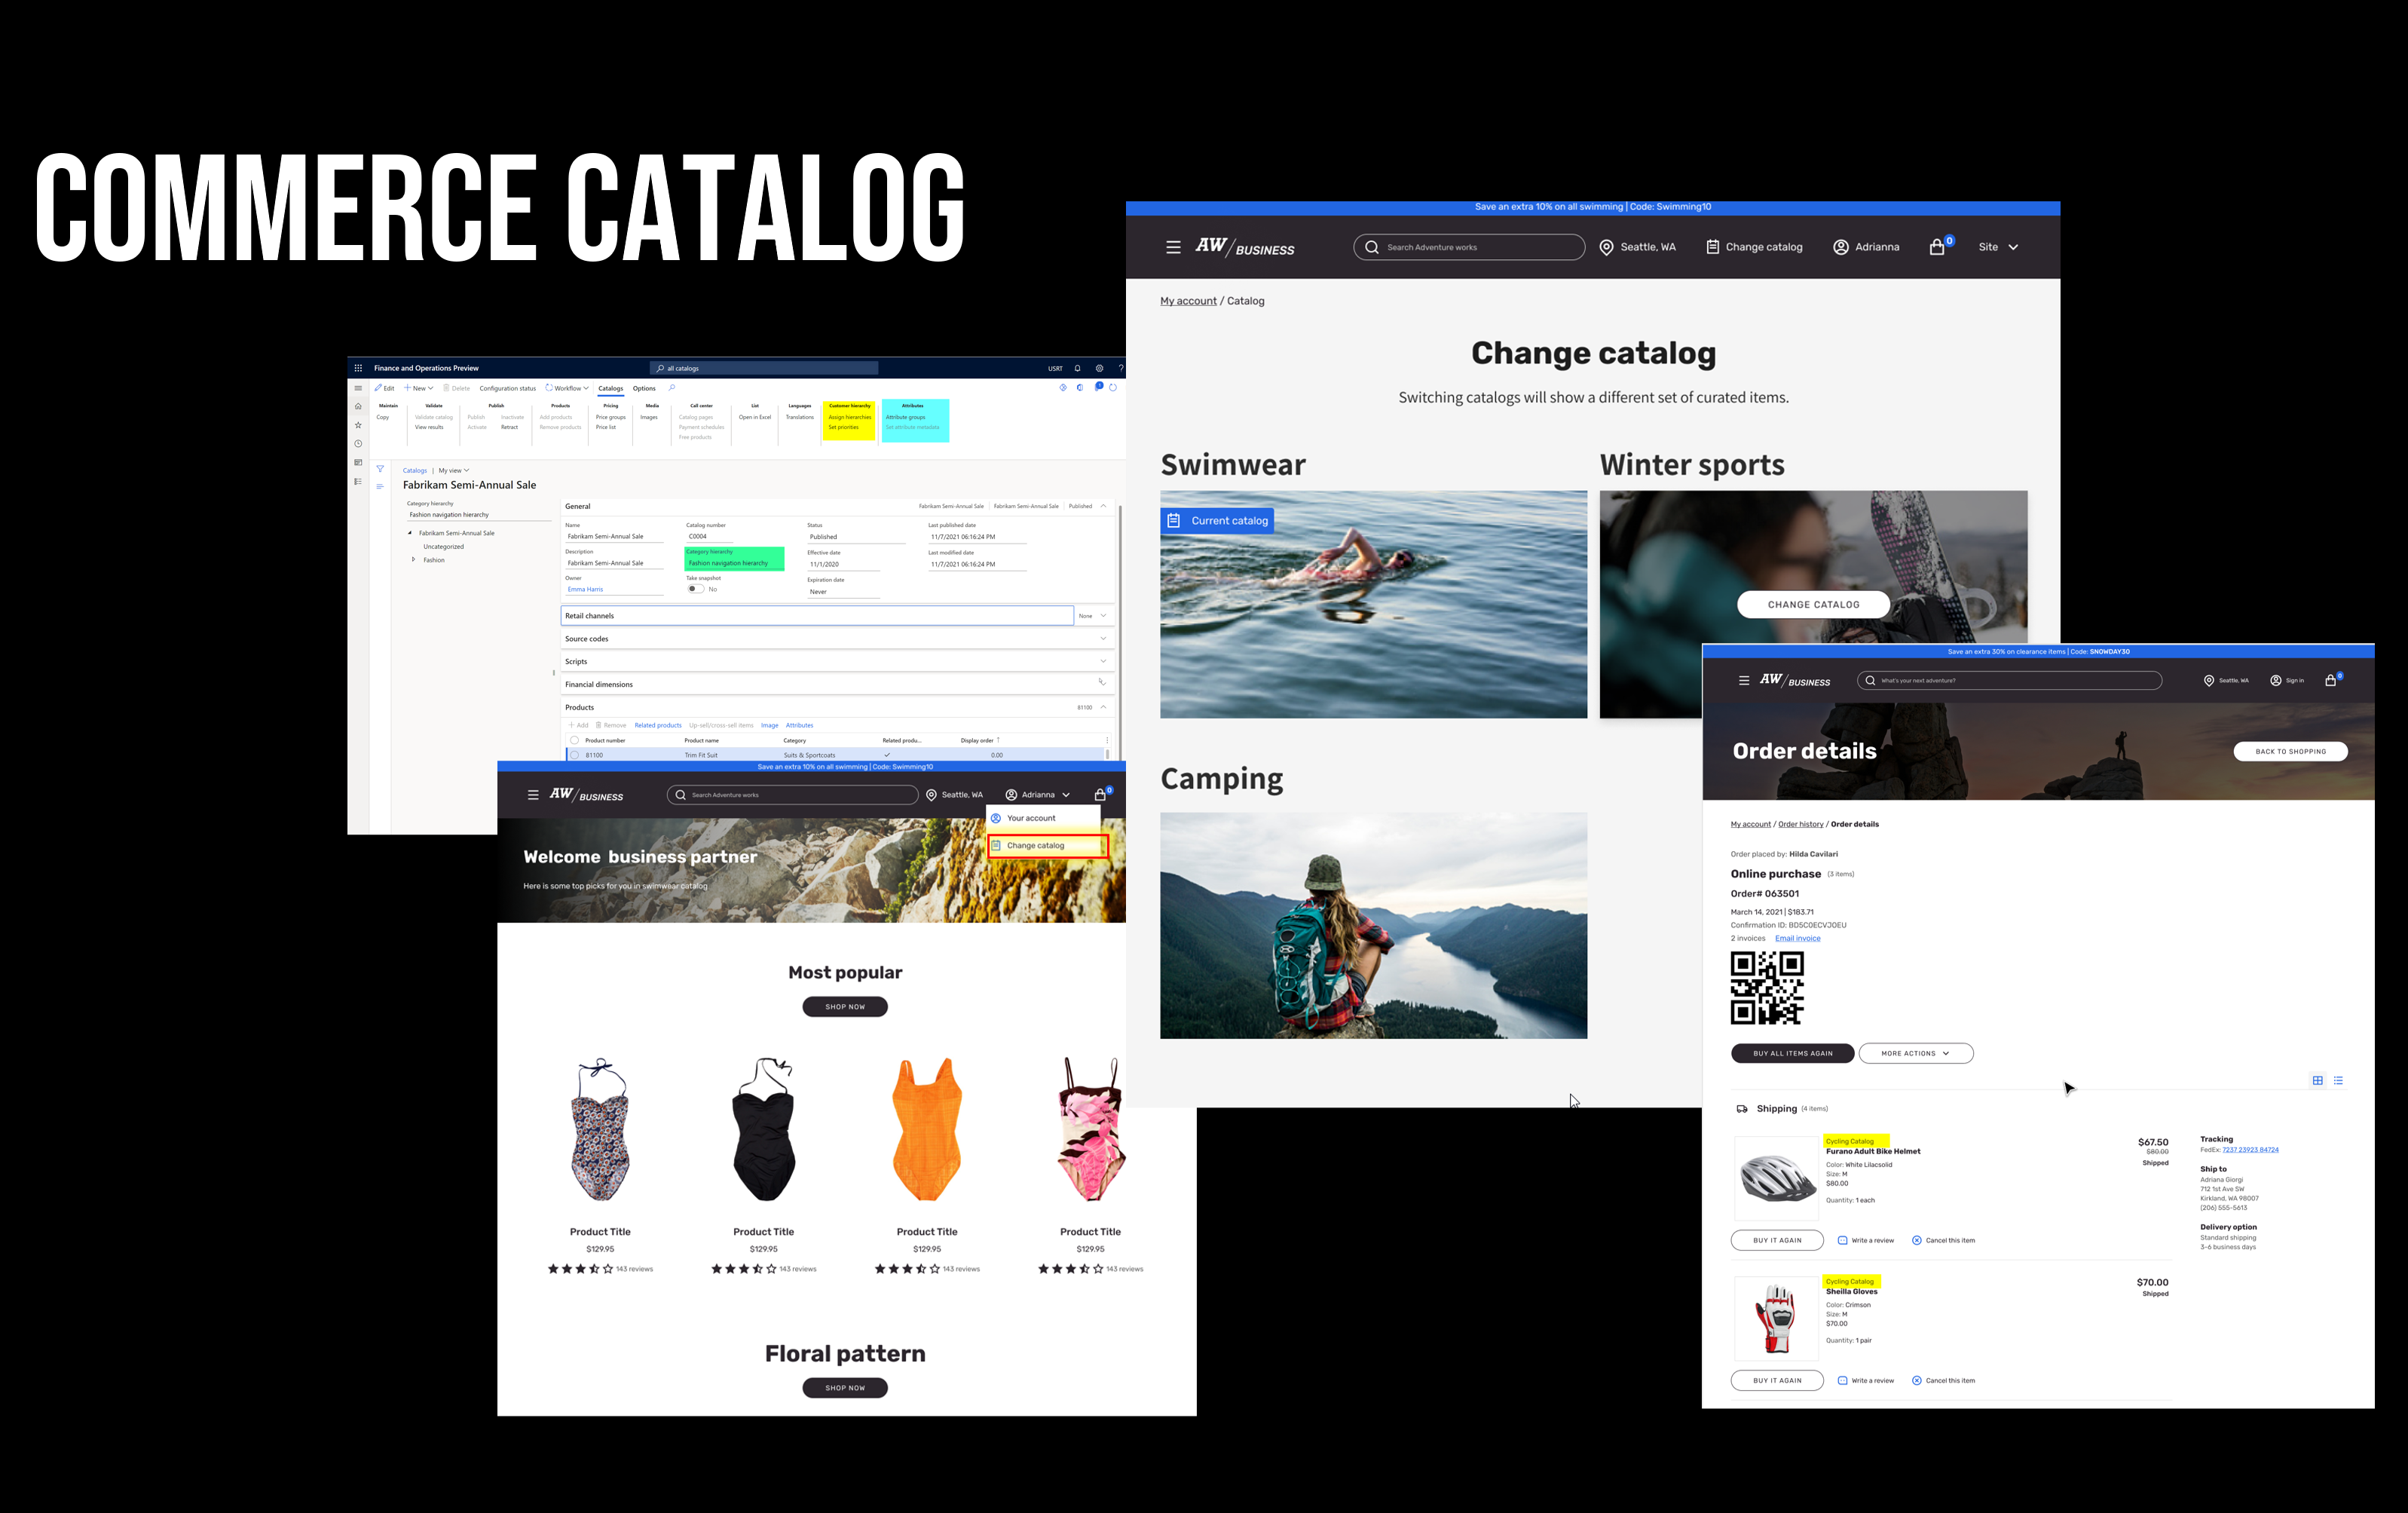Click the Order details search input field
Screen dimensions: 2408x1513
2011,680
